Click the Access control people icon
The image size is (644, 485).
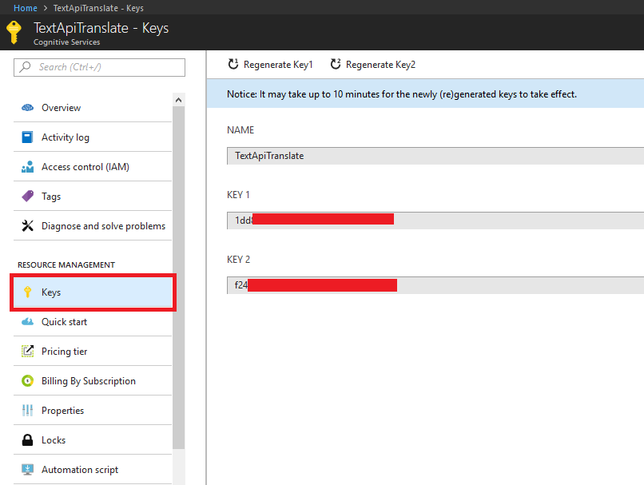pos(27,167)
